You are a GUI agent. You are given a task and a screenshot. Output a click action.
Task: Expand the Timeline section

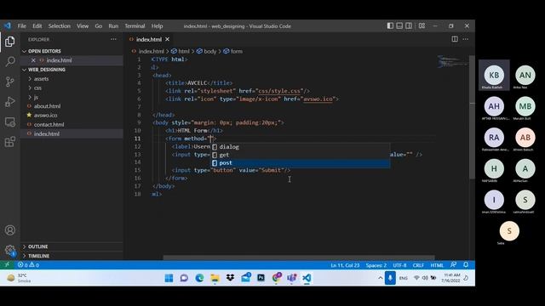(x=72, y=256)
